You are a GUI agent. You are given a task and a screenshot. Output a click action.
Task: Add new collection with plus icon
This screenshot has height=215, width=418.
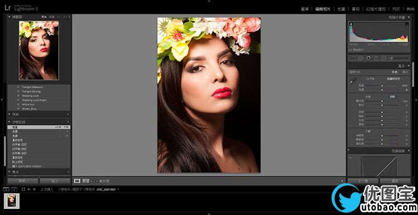click(x=68, y=172)
